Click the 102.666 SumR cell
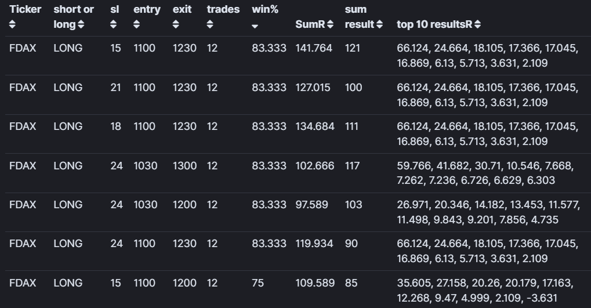 (315, 166)
